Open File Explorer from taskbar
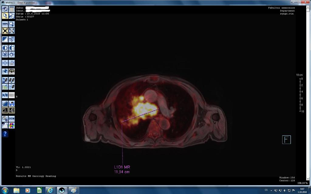Screen dimensions: 311x194 (16, 190)
